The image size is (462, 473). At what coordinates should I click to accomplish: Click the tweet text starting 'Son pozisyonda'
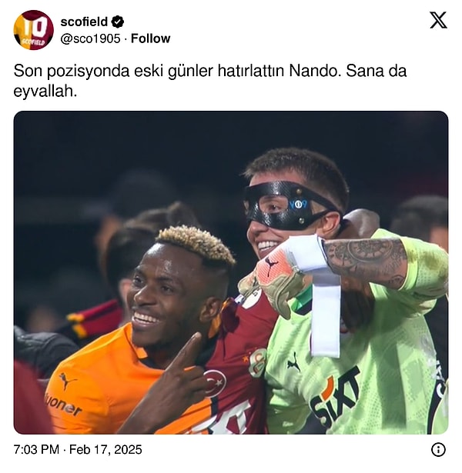[210, 81]
